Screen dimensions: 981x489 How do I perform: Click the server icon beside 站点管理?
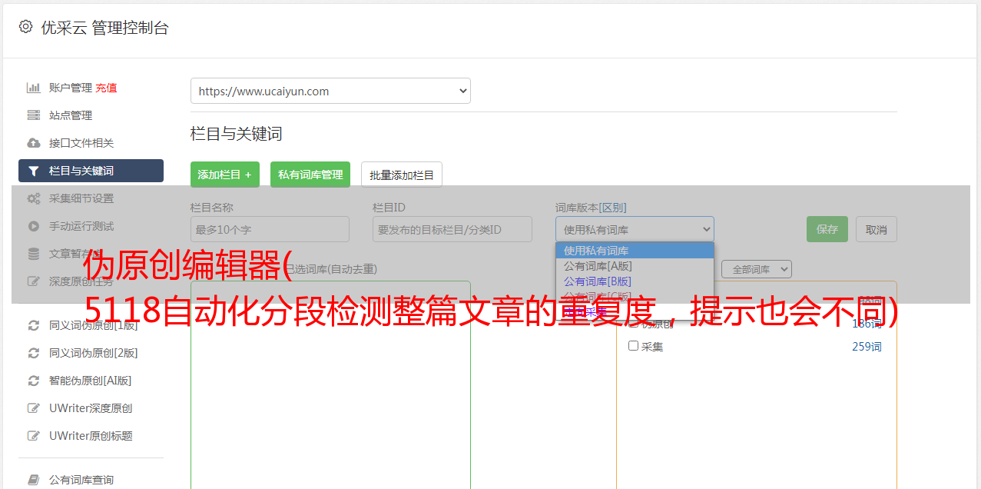34,115
